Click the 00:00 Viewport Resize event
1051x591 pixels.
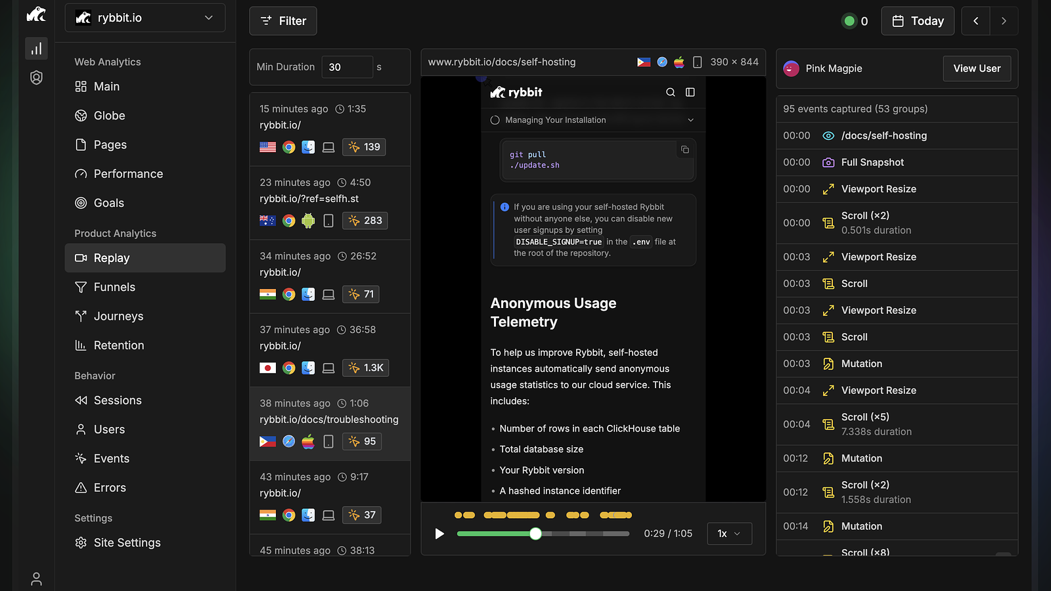897,189
